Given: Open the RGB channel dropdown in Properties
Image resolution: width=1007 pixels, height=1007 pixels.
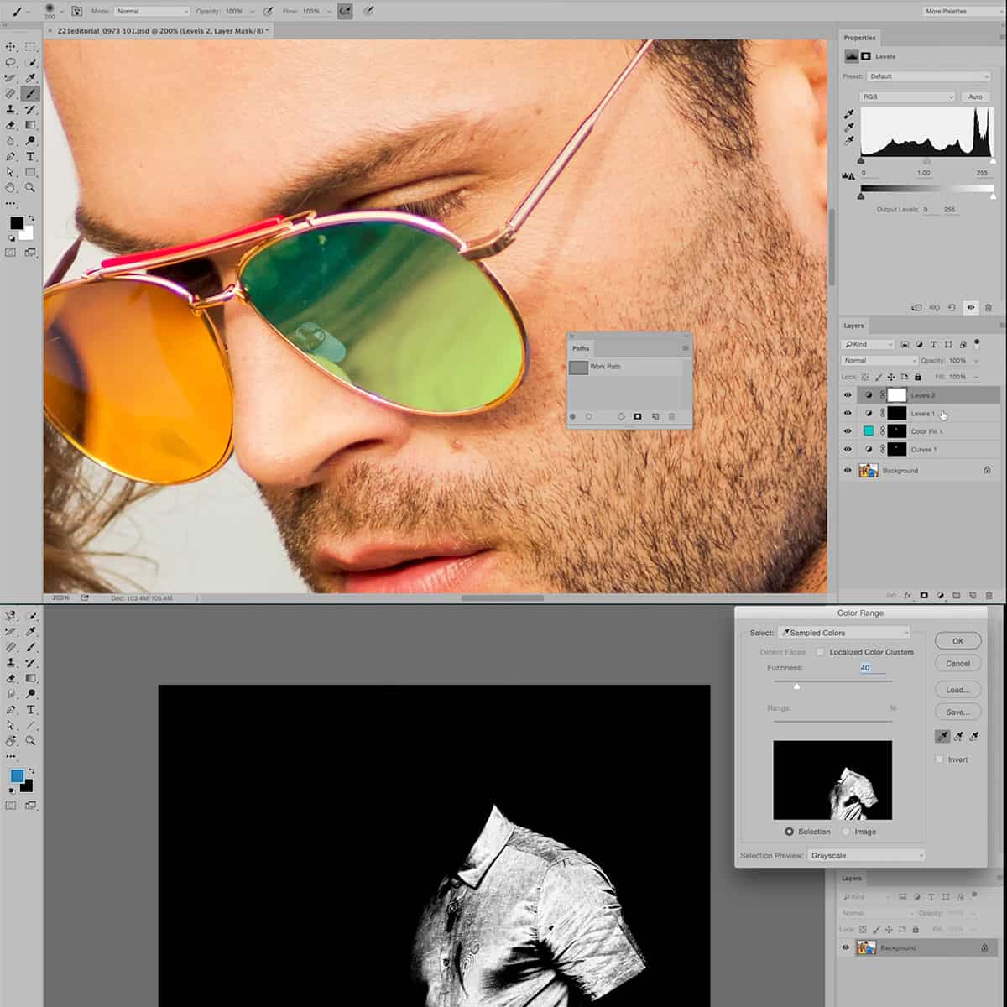Looking at the screenshot, I should pos(908,97).
